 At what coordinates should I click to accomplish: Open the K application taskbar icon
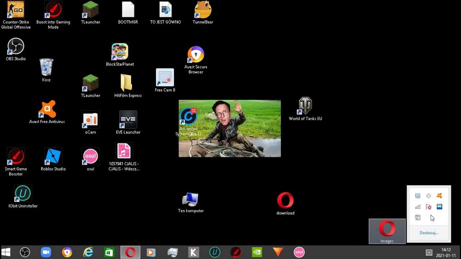pyautogui.click(x=193, y=252)
